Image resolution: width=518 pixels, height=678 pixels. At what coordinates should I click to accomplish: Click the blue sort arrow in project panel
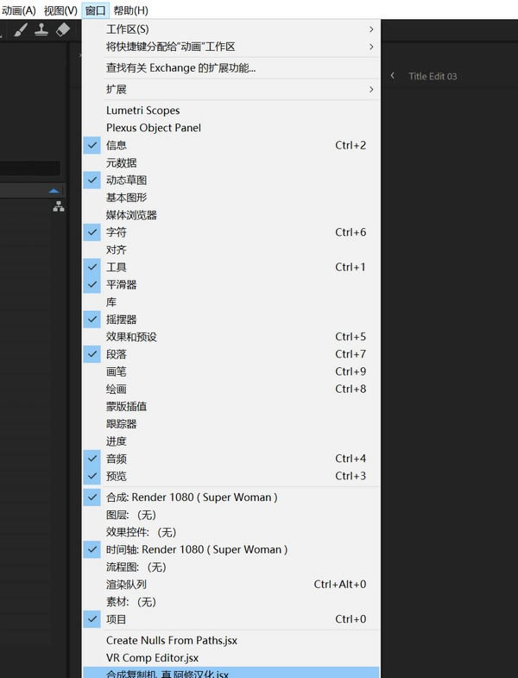tap(54, 191)
